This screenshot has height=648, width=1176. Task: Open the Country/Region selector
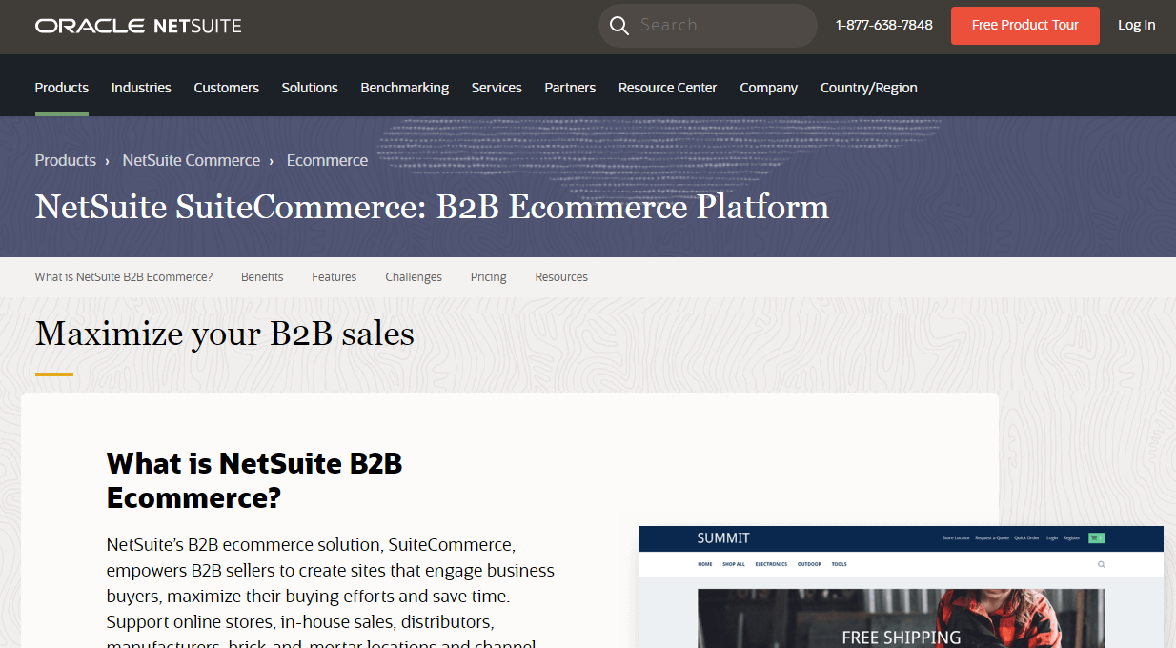click(868, 87)
